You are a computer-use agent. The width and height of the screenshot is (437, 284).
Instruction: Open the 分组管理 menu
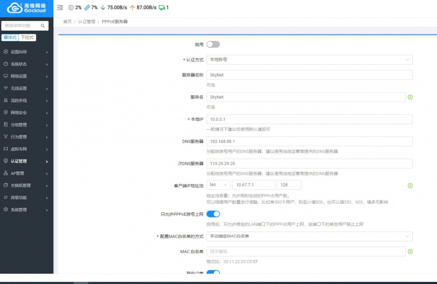tap(26, 125)
